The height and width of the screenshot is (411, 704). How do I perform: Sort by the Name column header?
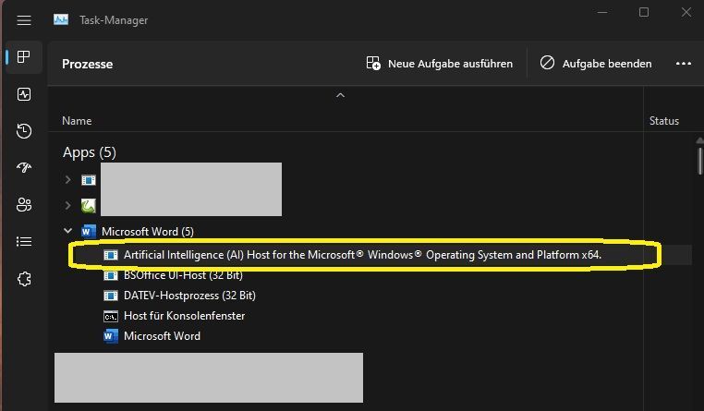point(77,121)
